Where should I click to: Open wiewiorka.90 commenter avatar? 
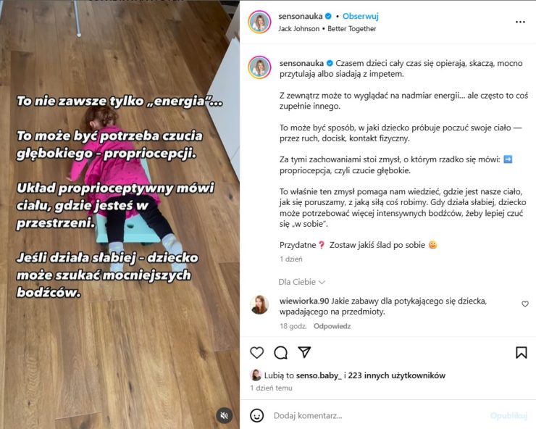tap(259, 304)
